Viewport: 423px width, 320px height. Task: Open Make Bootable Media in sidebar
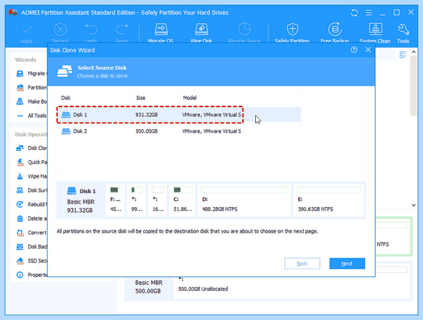pyautogui.click(x=31, y=101)
